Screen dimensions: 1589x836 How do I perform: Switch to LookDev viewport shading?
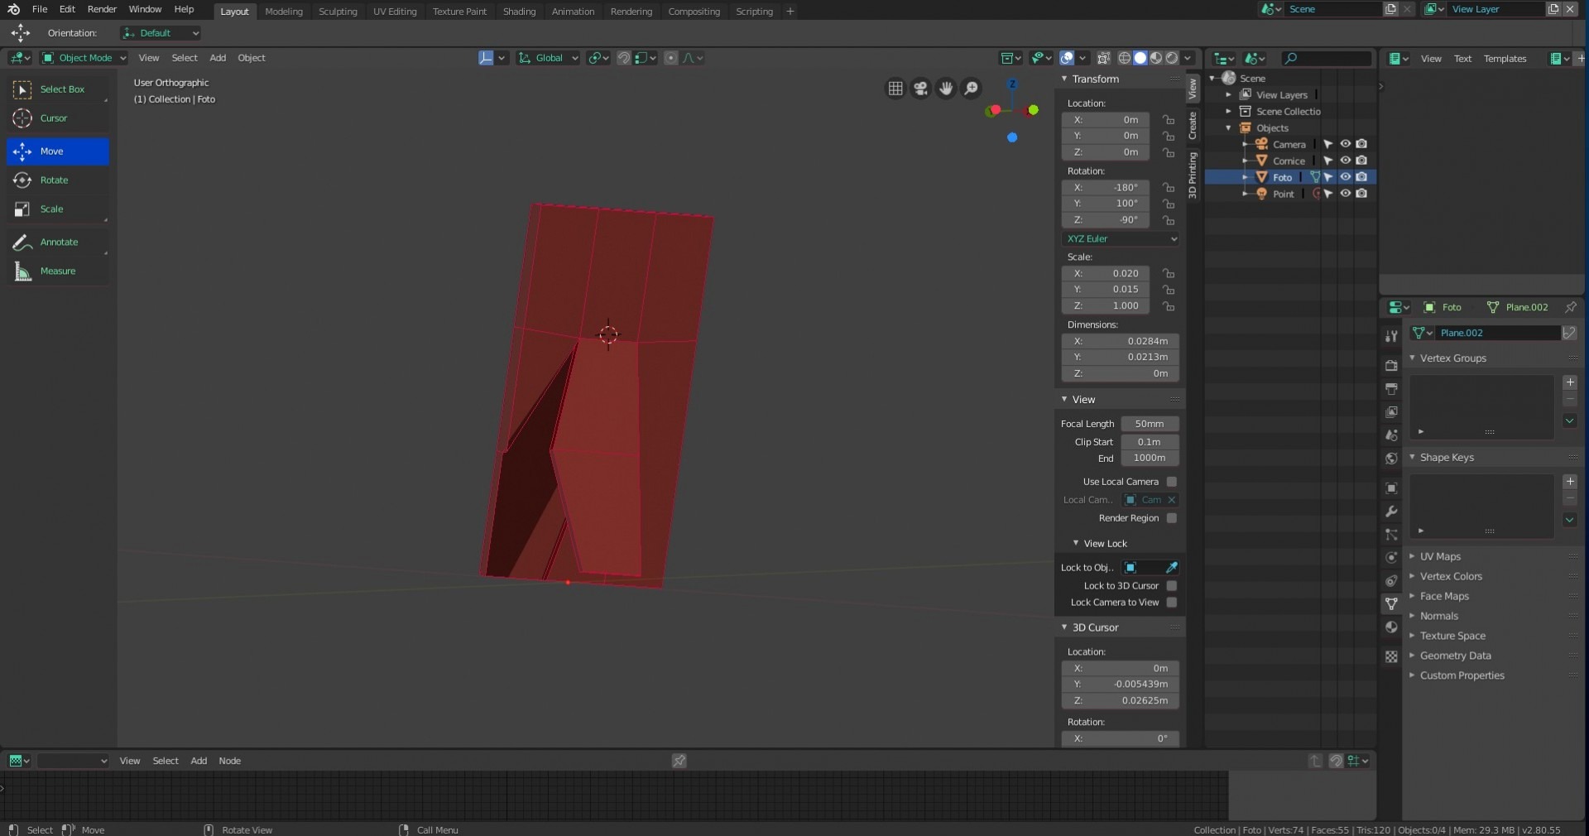pyautogui.click(x=1156, y=58)
